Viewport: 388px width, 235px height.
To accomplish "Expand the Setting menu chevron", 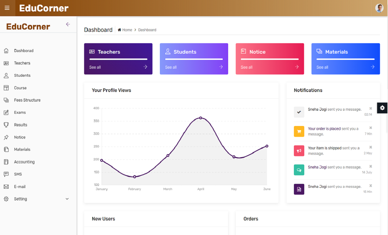I will pos(67,199).
